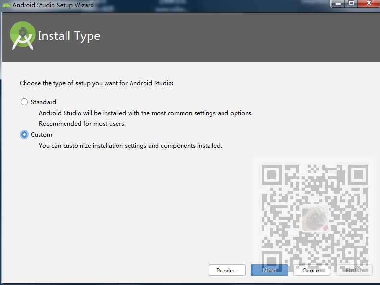Click the disabled Finish button
The height and width of the screenshot is (285, 380).
pos(354,270)
